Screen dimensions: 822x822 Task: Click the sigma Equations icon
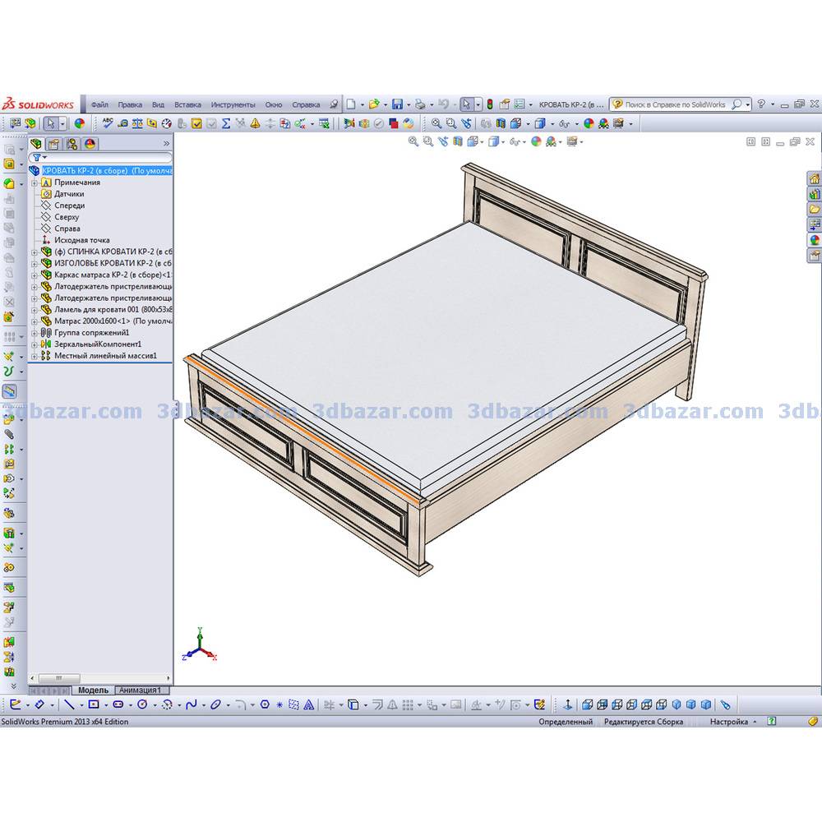coord(226,123)
